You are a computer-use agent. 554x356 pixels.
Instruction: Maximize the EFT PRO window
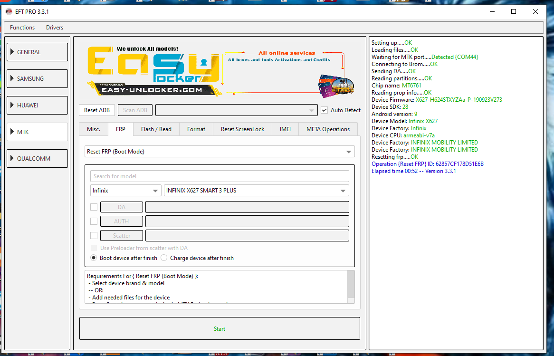514,12
